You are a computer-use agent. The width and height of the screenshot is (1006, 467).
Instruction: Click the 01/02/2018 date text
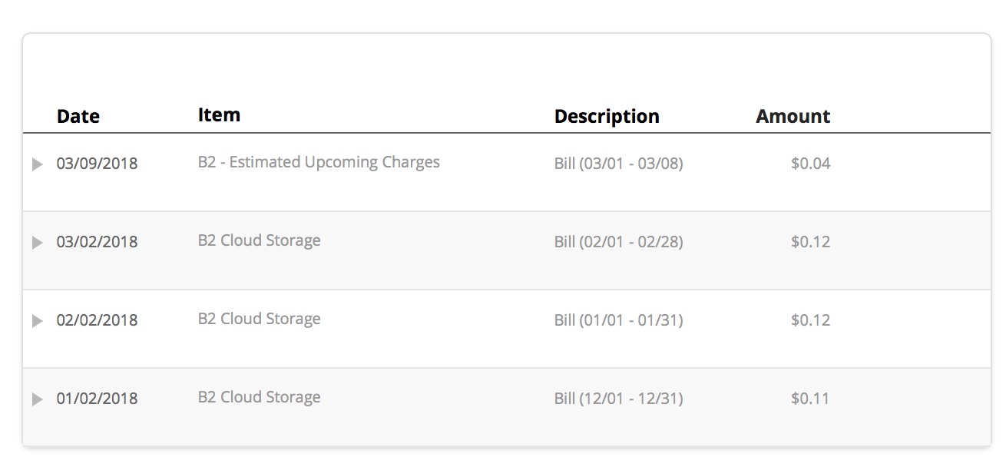[x=97, y=399]
